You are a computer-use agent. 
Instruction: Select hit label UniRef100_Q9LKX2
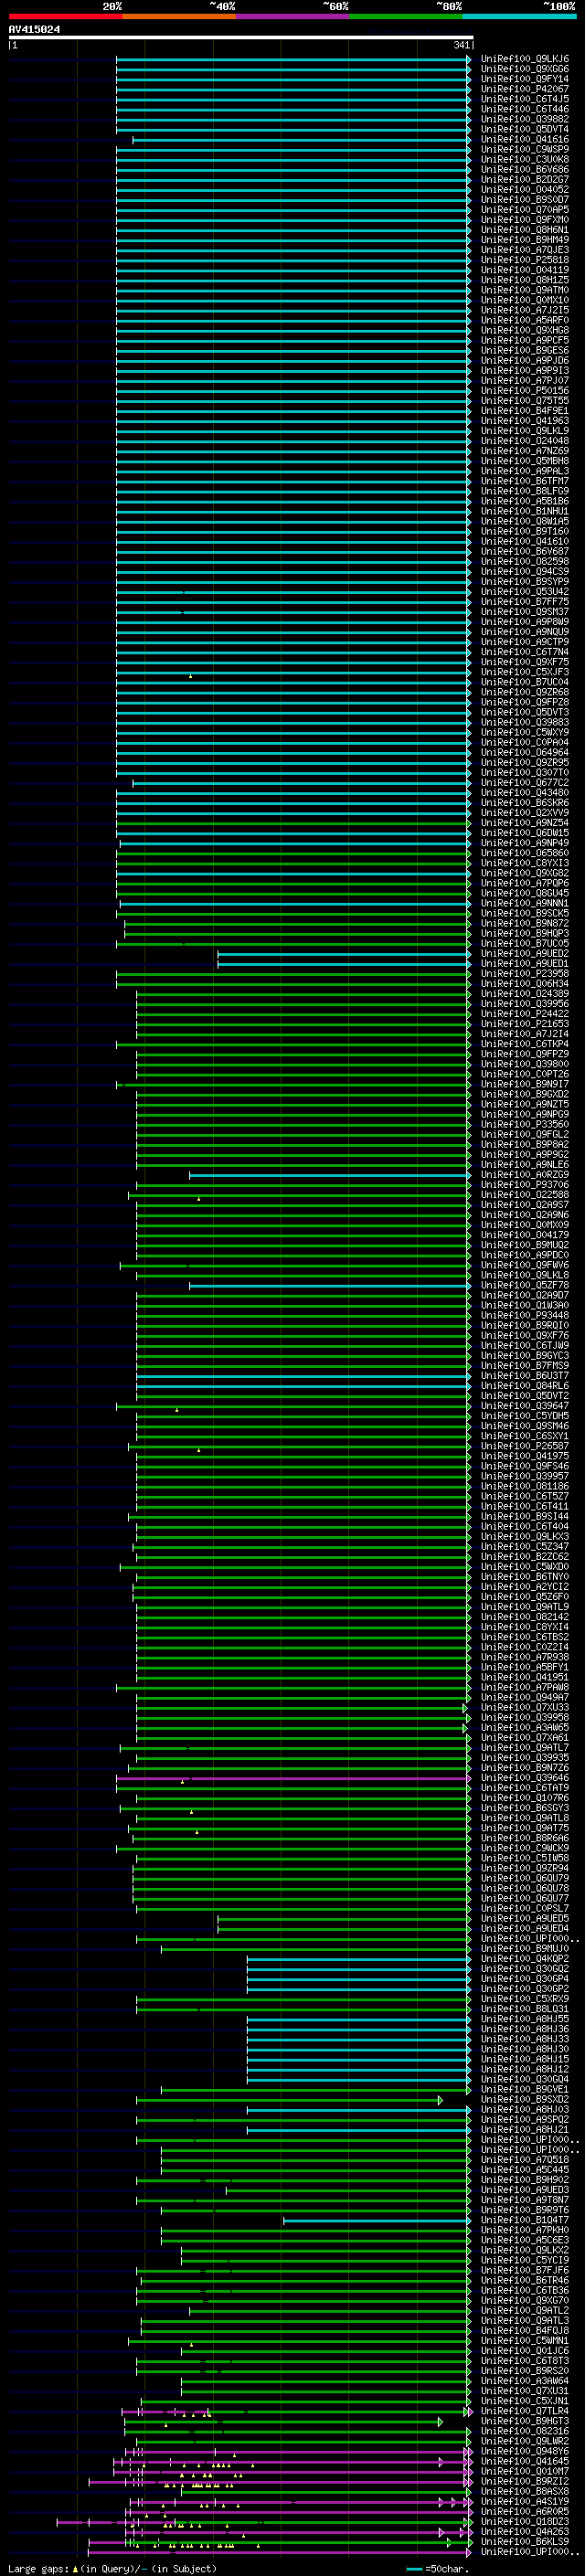525,2250
